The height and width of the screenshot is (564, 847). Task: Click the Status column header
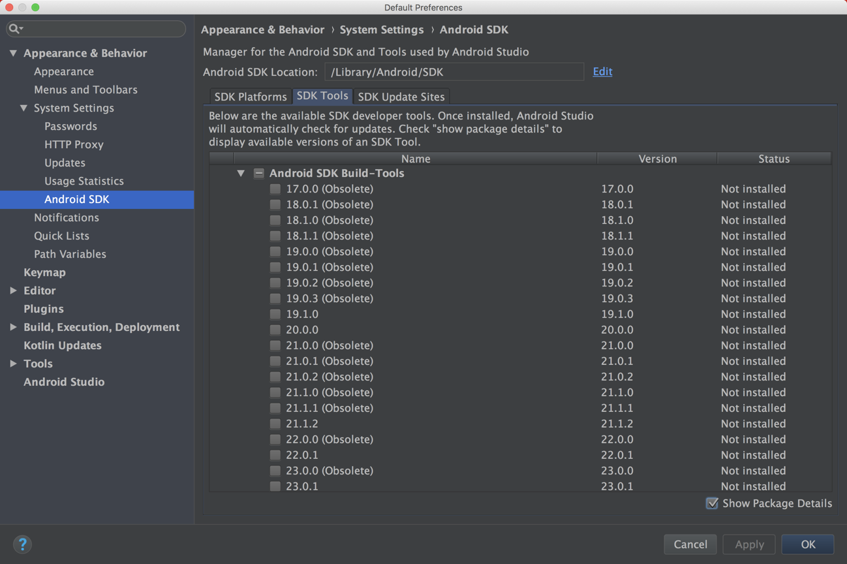coord(774,159)
